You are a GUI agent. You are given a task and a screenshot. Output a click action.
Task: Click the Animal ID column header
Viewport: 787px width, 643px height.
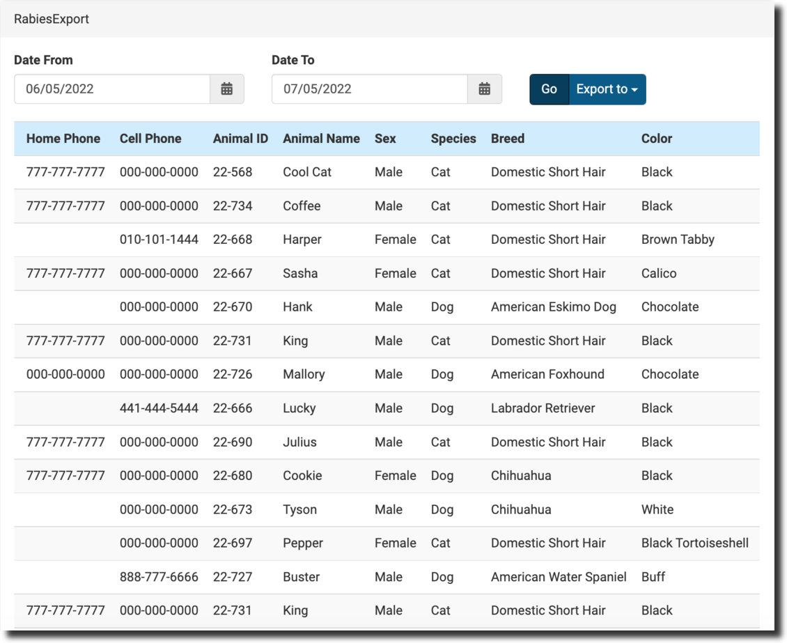(240, 139)
